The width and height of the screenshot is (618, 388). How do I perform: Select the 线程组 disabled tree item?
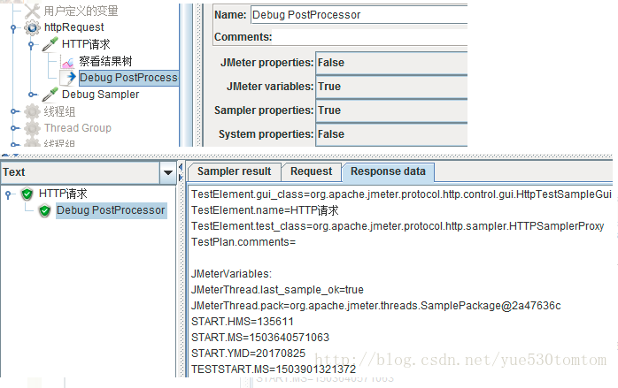pos(59,111)
